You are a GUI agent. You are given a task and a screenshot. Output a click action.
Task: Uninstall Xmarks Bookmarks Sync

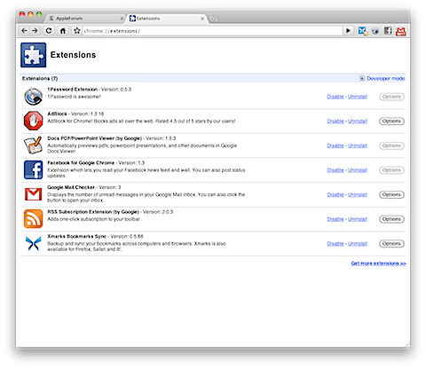coord(358,244)
